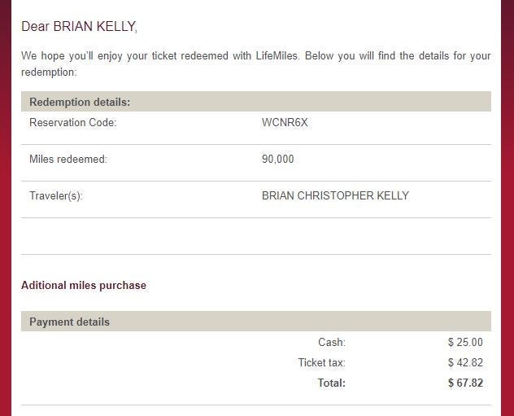Click the $ 42.82 ticket tax amount
514x416 pixels.
click(x=465, y=363)
